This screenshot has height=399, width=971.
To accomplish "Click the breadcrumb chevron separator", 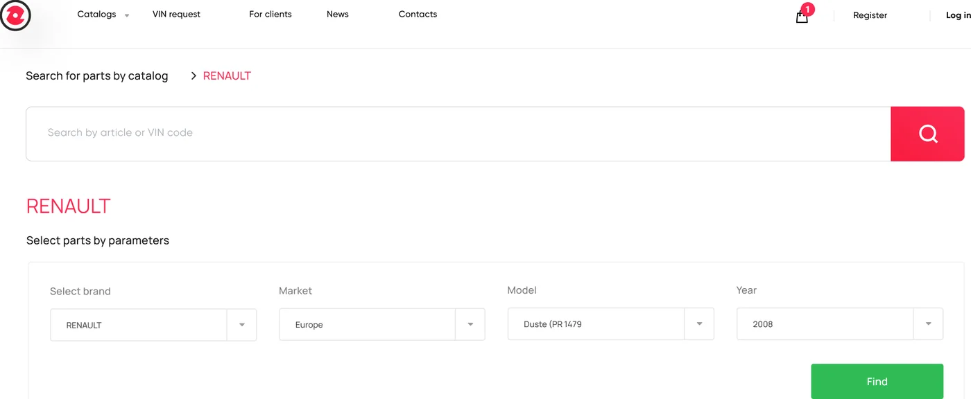I will tap(194, 76).
